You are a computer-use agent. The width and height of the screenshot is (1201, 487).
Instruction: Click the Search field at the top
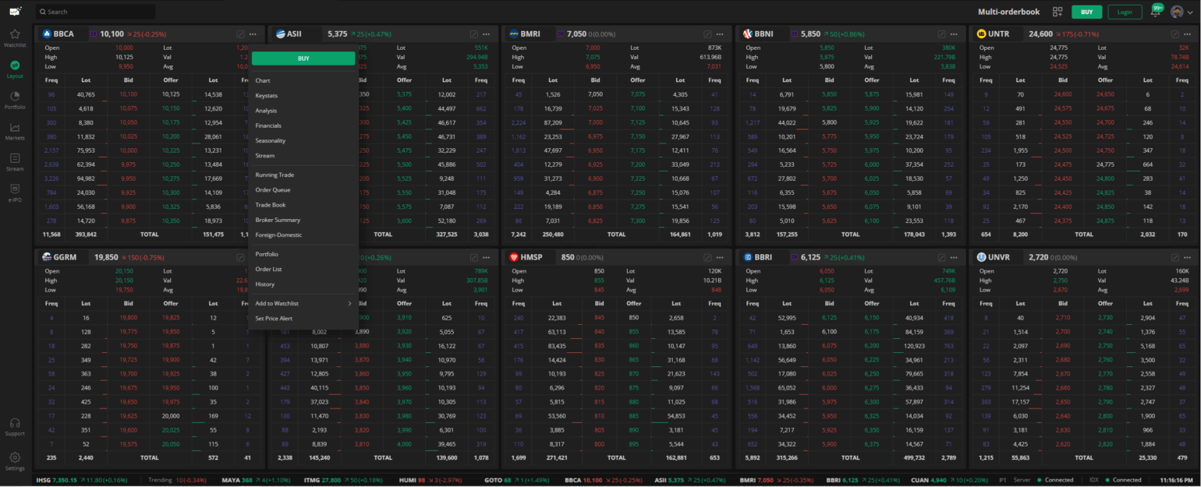coord(95,12)
